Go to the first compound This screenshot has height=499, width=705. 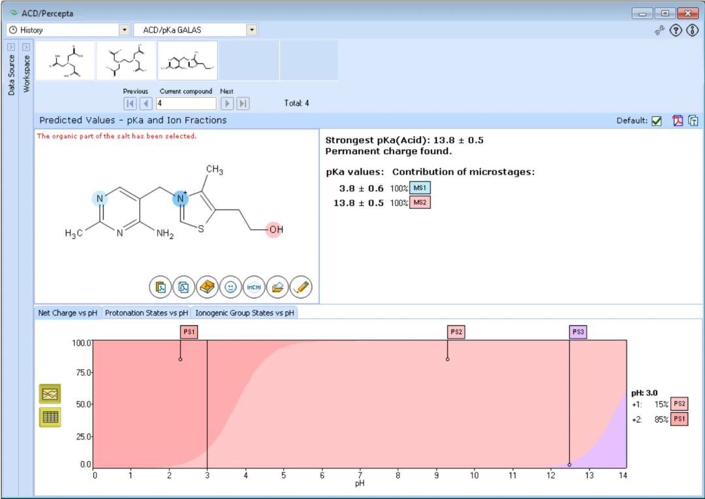tap(130, 103)
